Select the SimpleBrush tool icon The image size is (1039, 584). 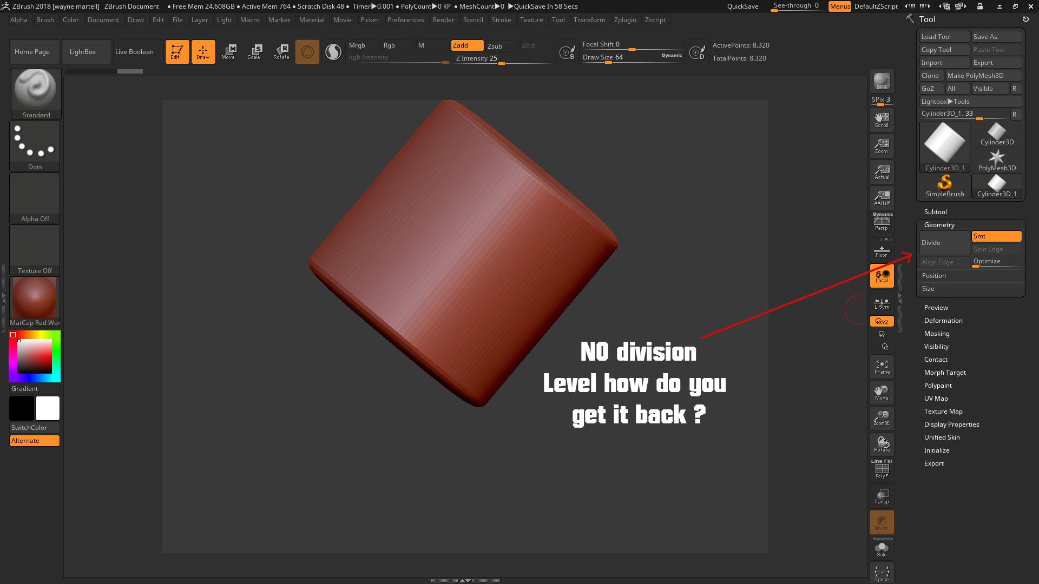click(x=945, y=186)
